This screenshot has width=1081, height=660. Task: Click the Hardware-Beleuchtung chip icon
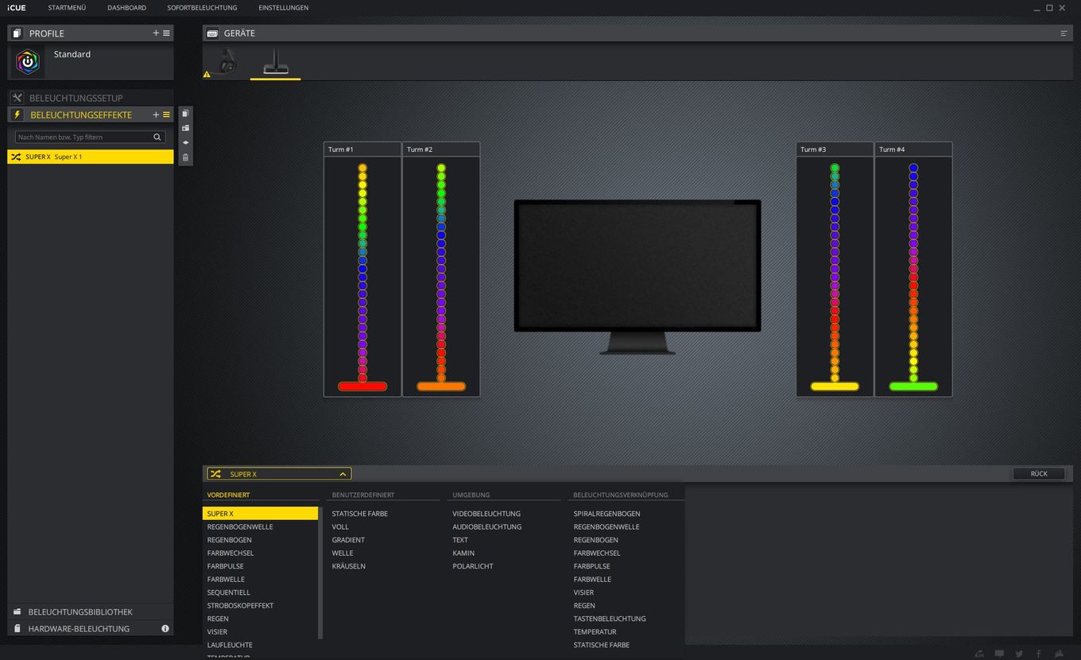[x=17, y=628]
